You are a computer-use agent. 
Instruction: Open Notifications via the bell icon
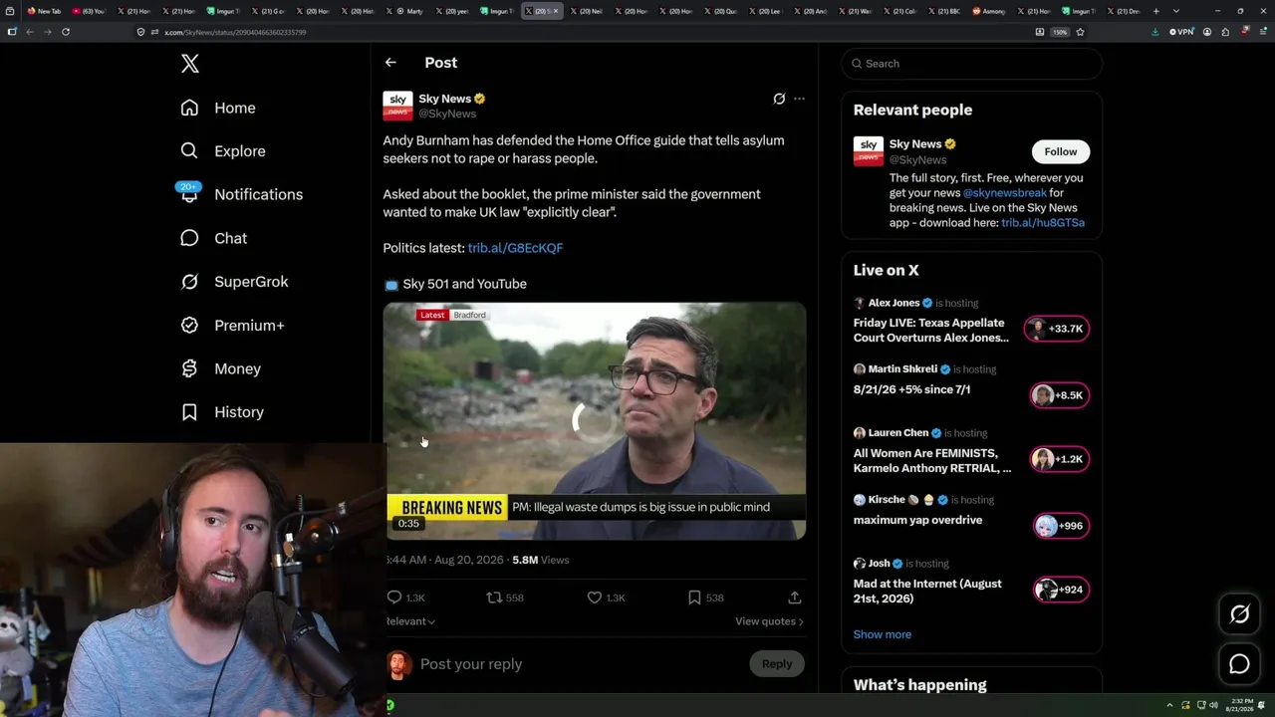click(189, 194)
